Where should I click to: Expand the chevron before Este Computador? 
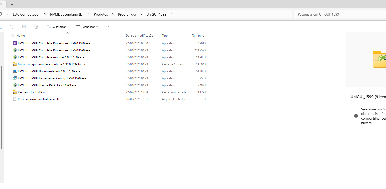pyautogui.click(x=7, y=14)
